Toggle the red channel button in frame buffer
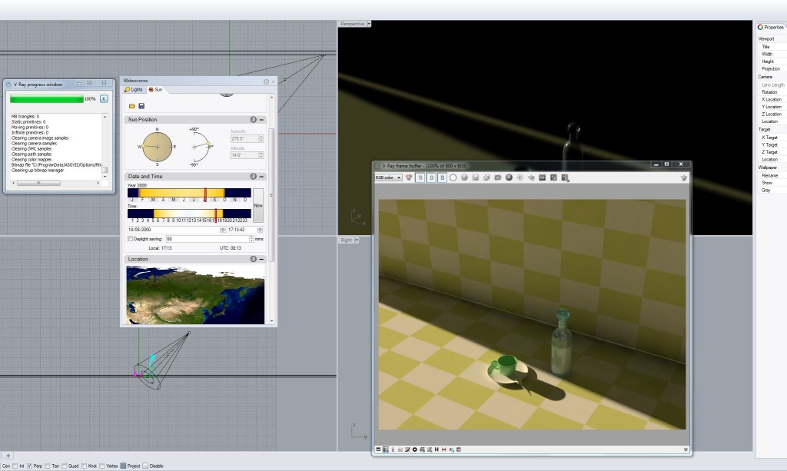 pos(420,177)
